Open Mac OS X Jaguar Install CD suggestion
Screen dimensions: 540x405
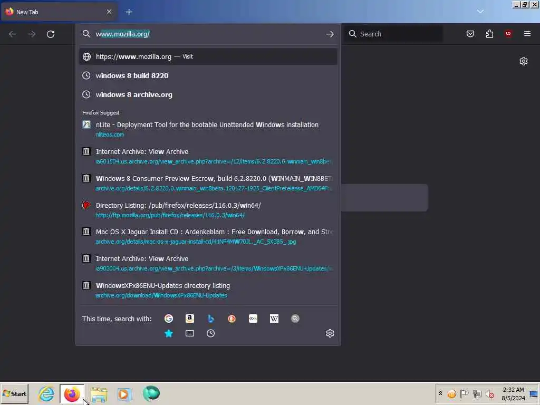[x=208, y=237]
